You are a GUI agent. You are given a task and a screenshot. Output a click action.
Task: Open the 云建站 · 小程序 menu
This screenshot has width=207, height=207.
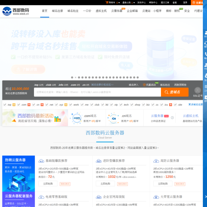tap(152, 11)
